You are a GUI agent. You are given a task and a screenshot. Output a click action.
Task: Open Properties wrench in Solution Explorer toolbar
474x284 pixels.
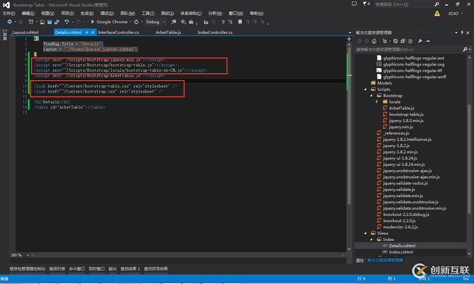tap(420, 41)
